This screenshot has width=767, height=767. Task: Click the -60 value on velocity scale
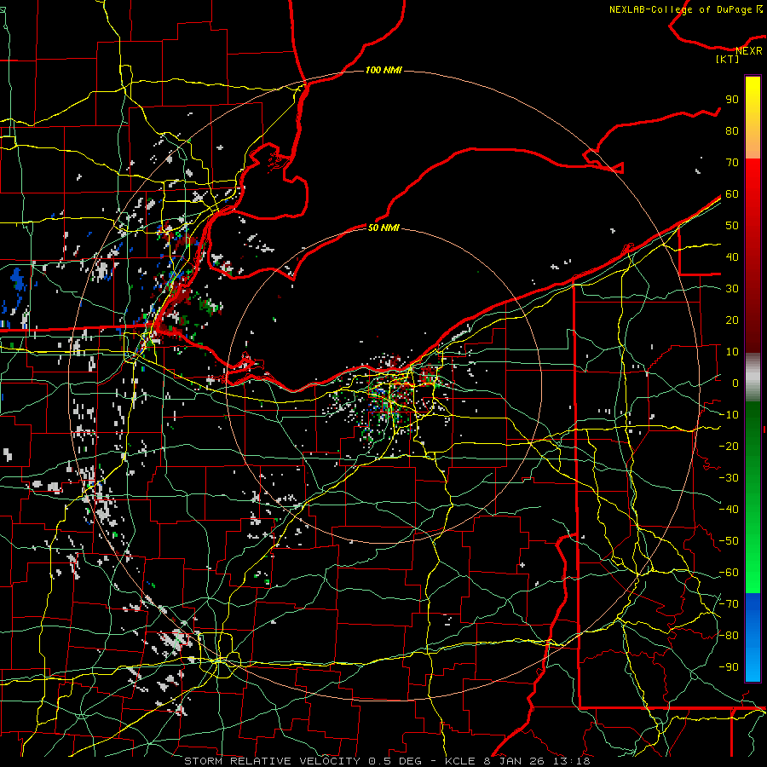coord(729,573)
